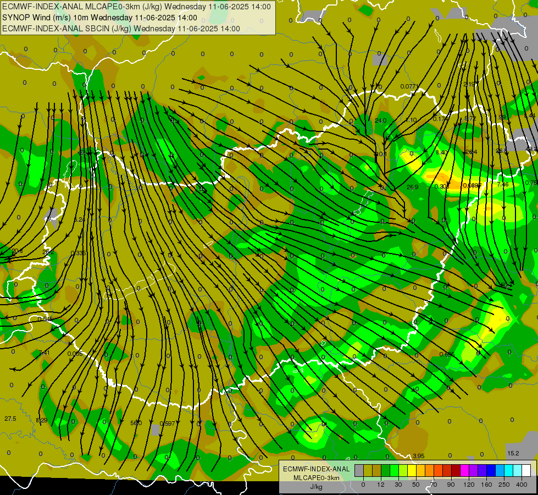Click the map value 20.6
The width and height of the screenshot is (538, 495).
[x=17, y=251]
